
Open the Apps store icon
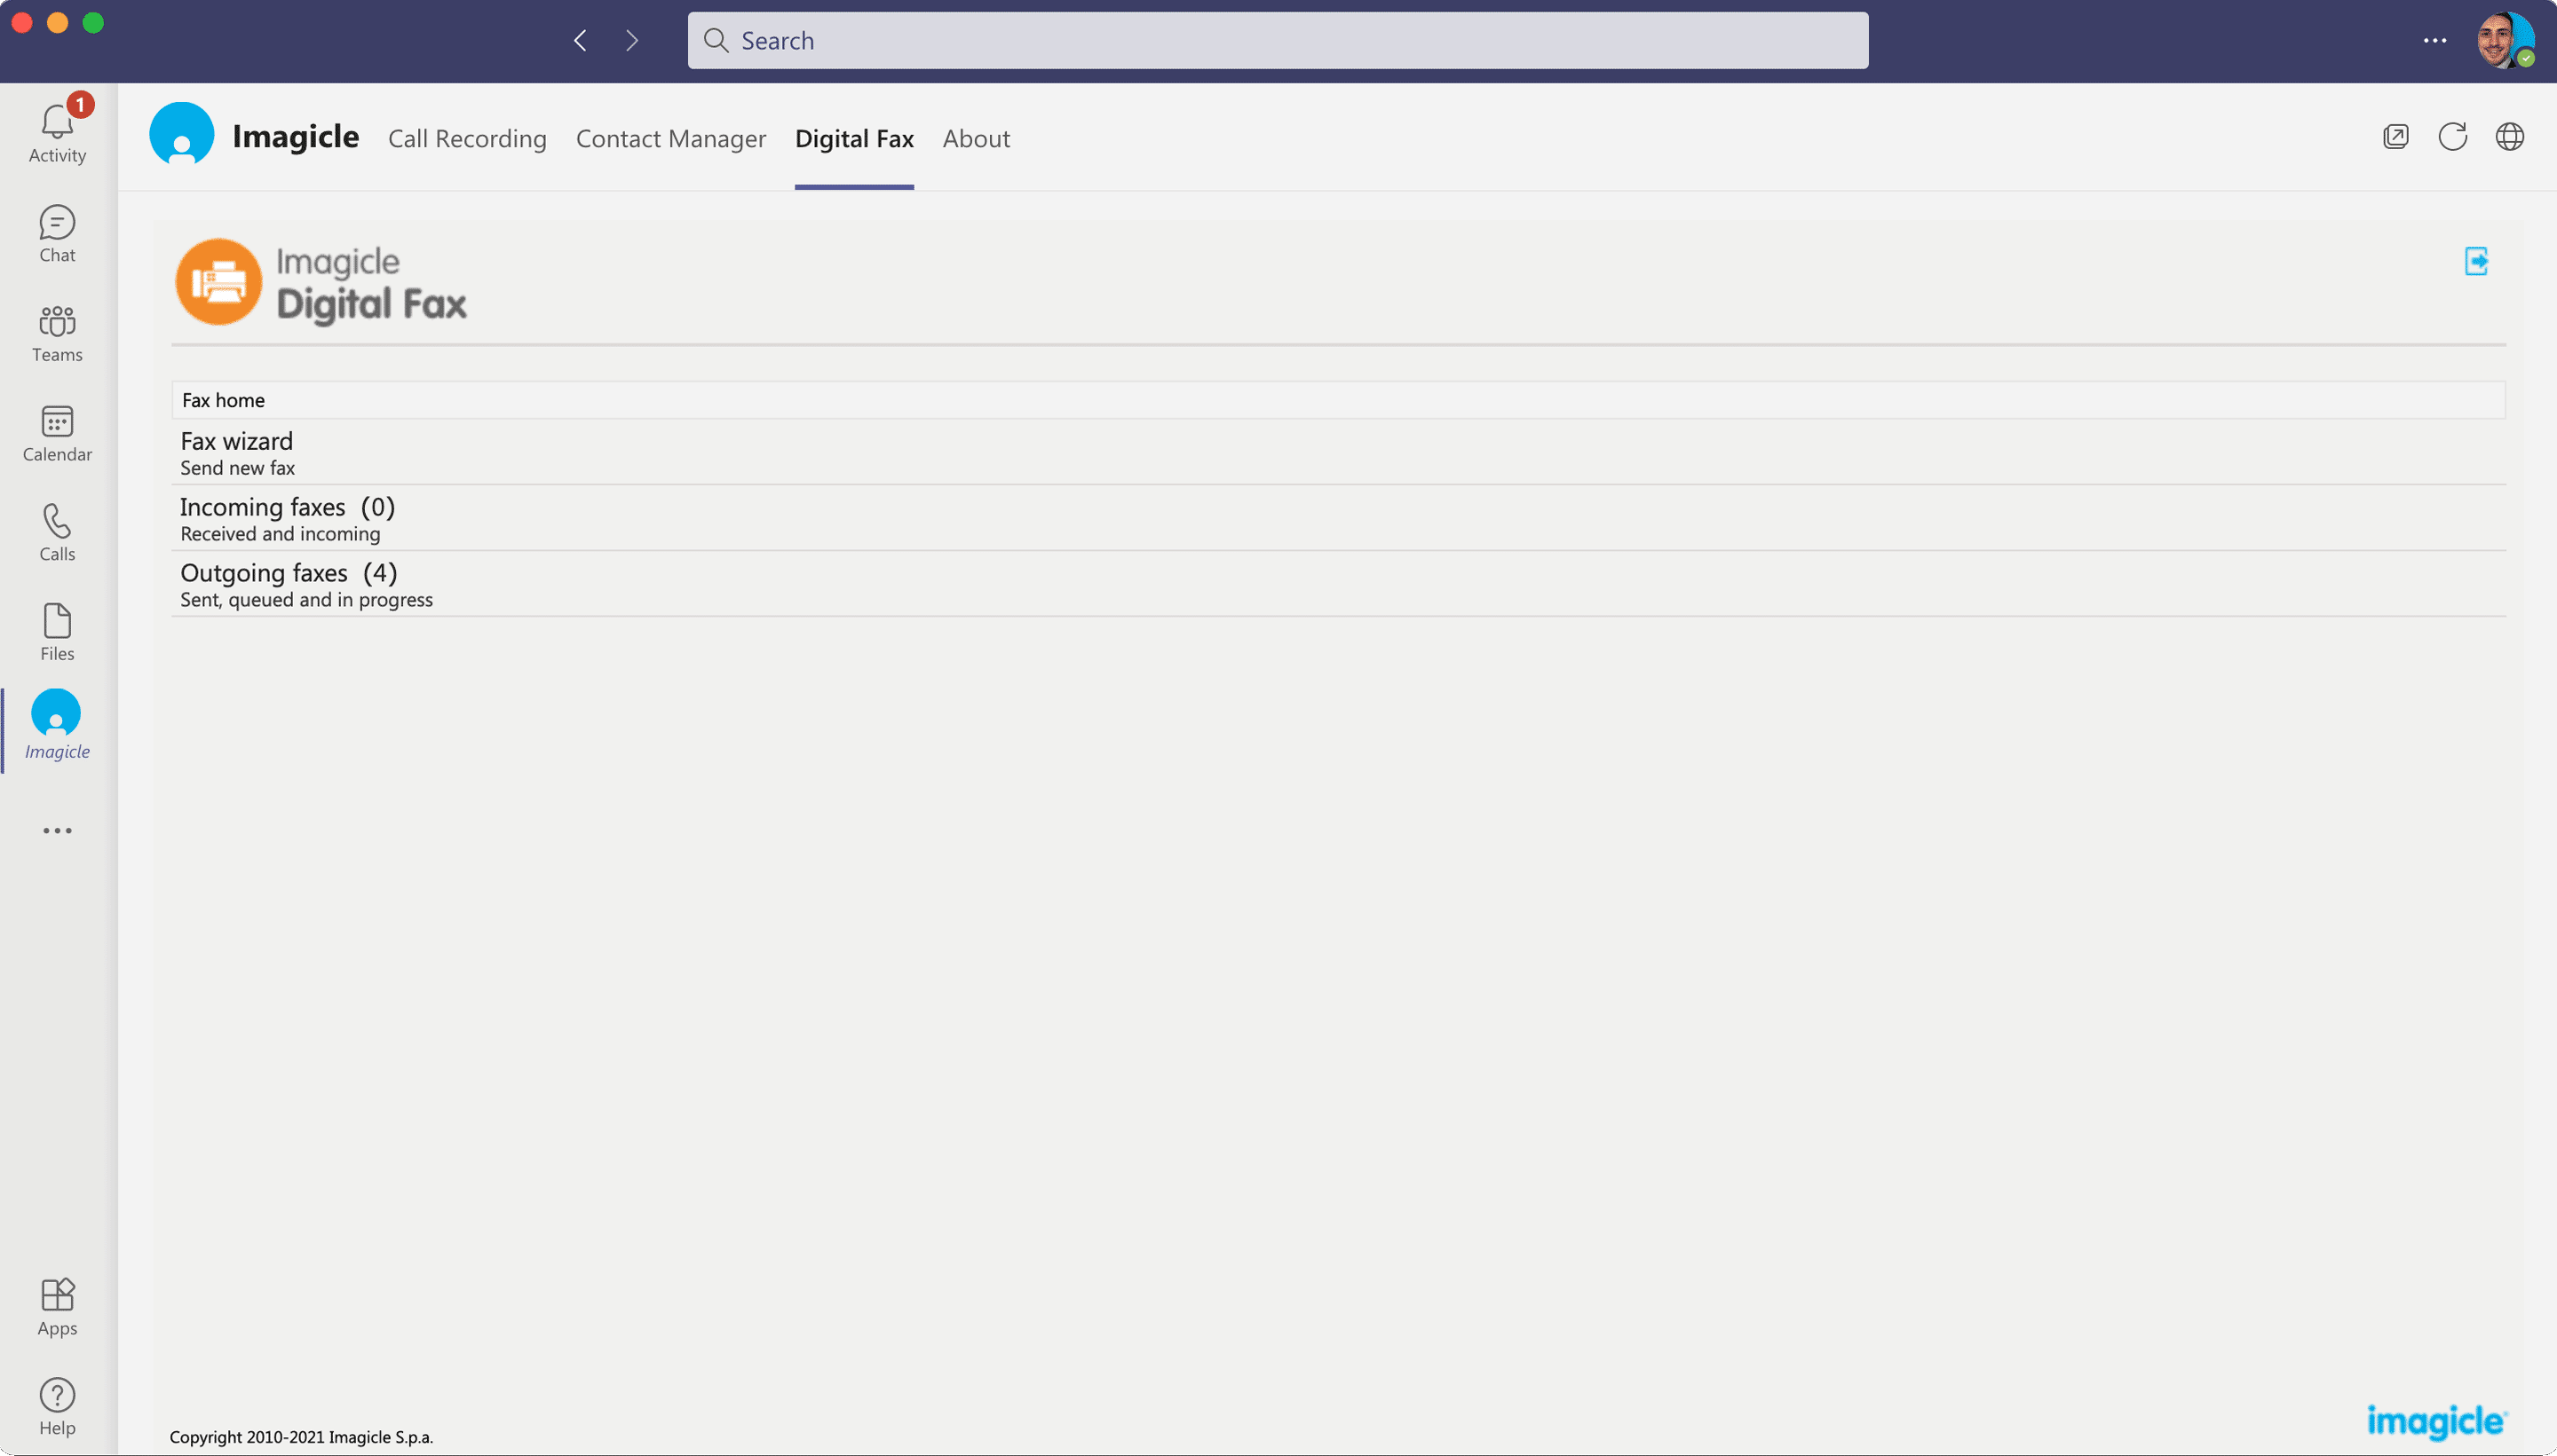pos(57,1306)
